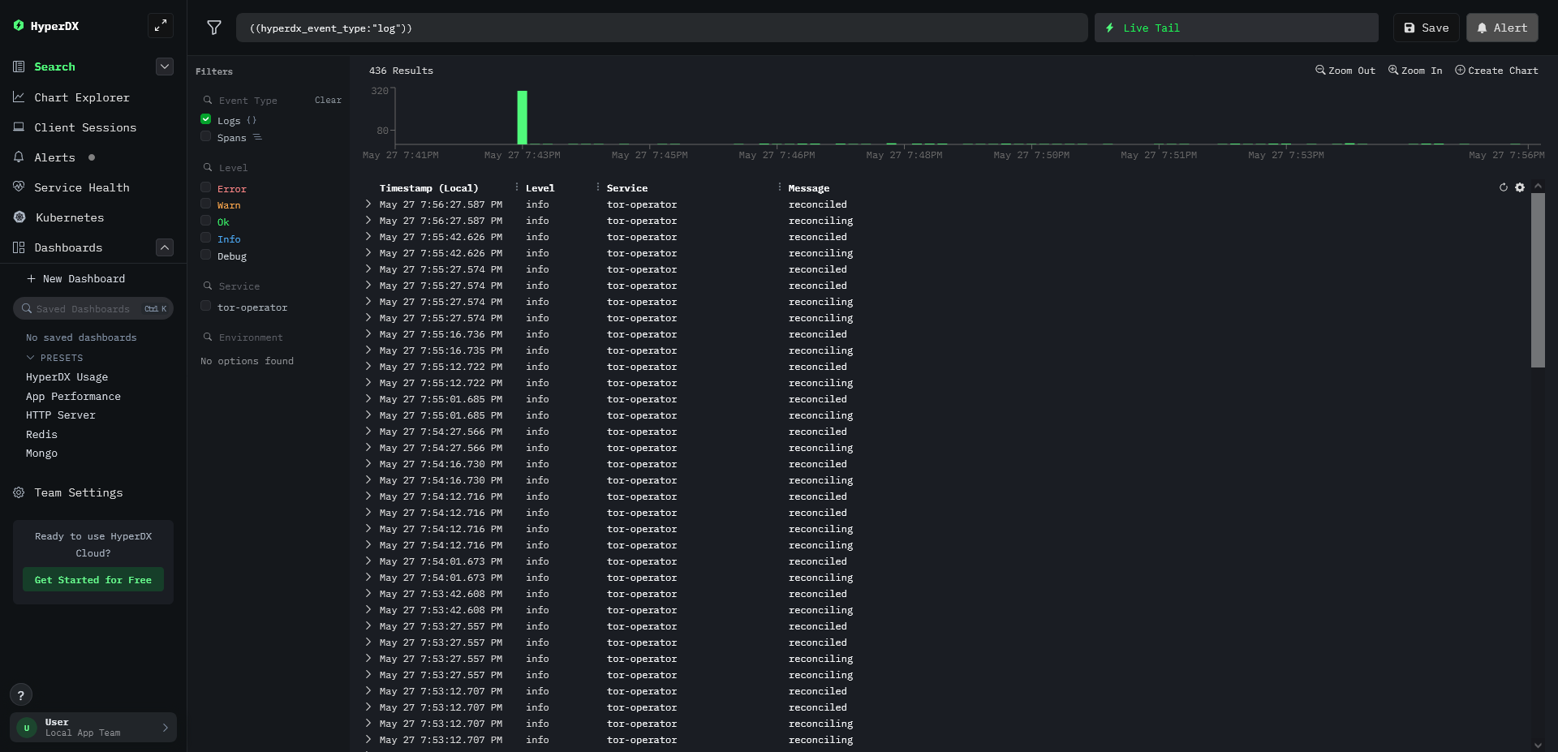This screenshot has width=1558, height=752.
Task: Check the Spans event type checkbox
Action: point(206,136)
